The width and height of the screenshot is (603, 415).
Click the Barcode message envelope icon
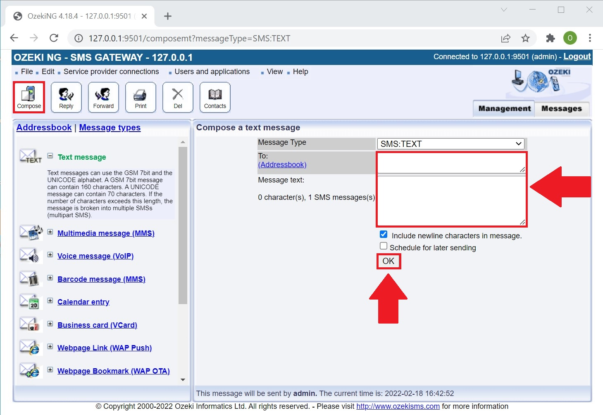[x=29, y=278]
